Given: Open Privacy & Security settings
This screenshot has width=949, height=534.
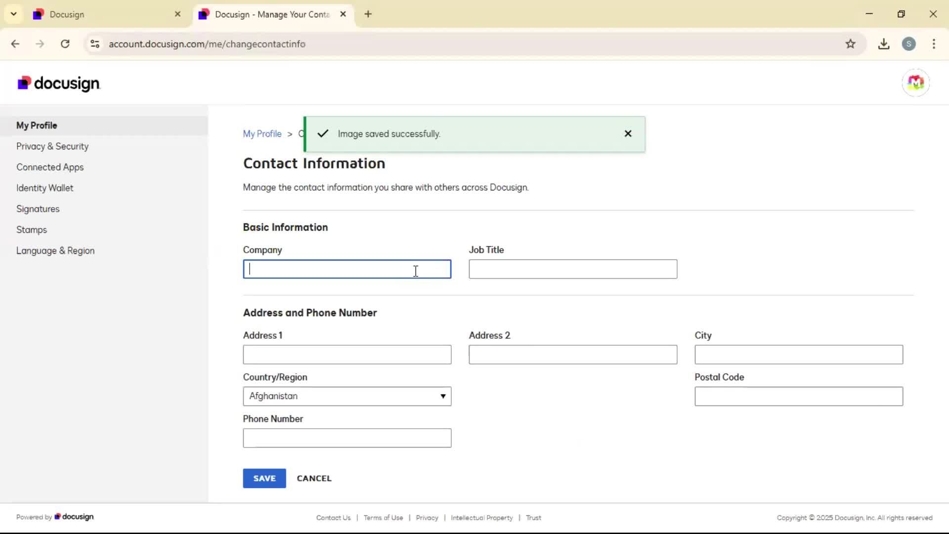Looking at the screenshot, I should [52, 146].
